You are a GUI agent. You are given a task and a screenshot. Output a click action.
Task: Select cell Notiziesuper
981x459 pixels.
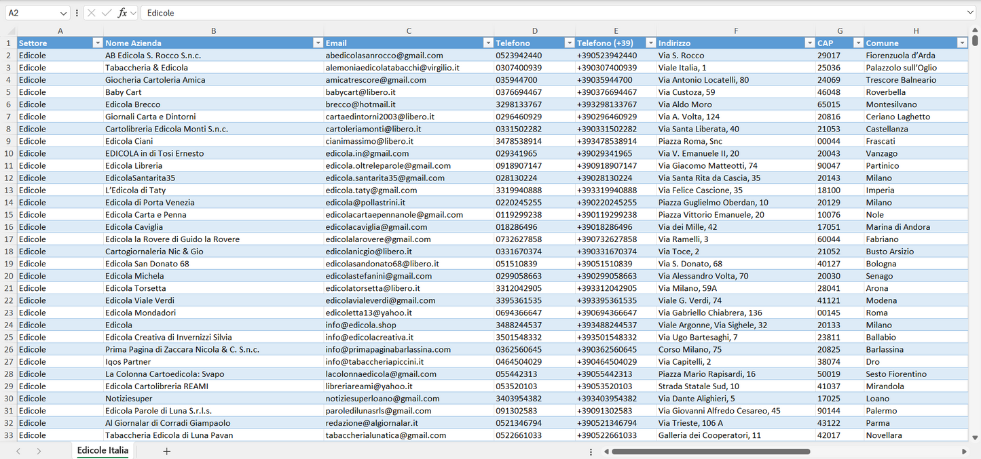tap(214, 399)
